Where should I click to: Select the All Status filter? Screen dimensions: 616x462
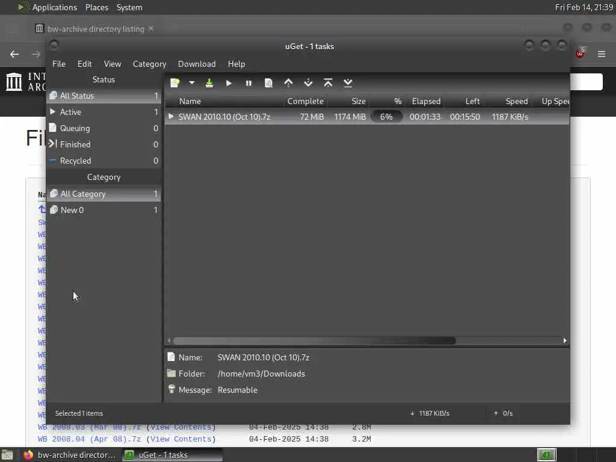[x=103, y=96]
